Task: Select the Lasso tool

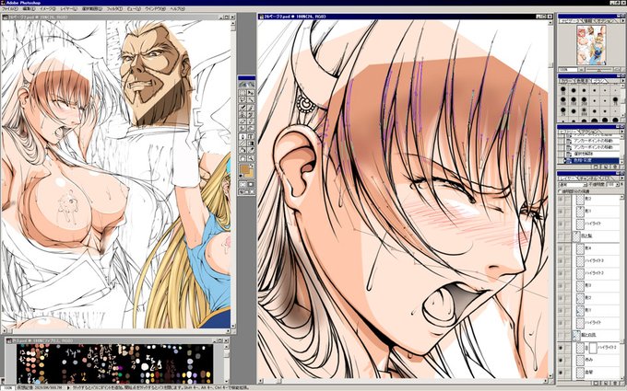Action: click(x=243, y=99)
